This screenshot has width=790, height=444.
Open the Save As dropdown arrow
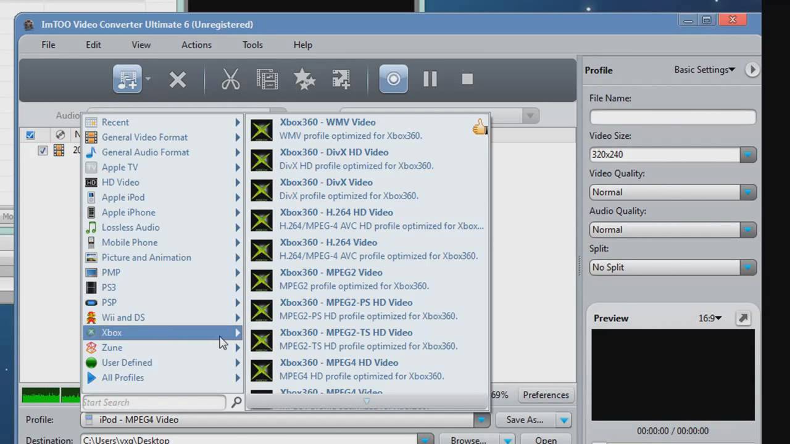(563, 420)
